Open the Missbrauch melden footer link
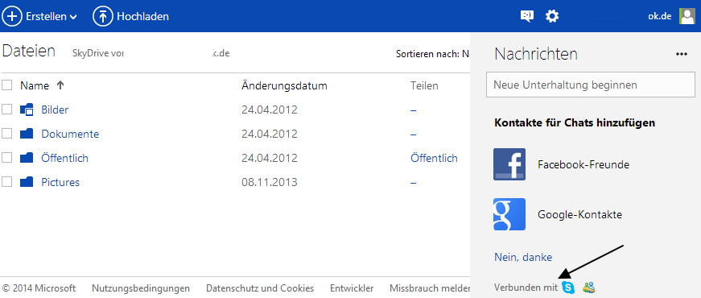Screen dimensions: 701x298 [x=430, y=288]
